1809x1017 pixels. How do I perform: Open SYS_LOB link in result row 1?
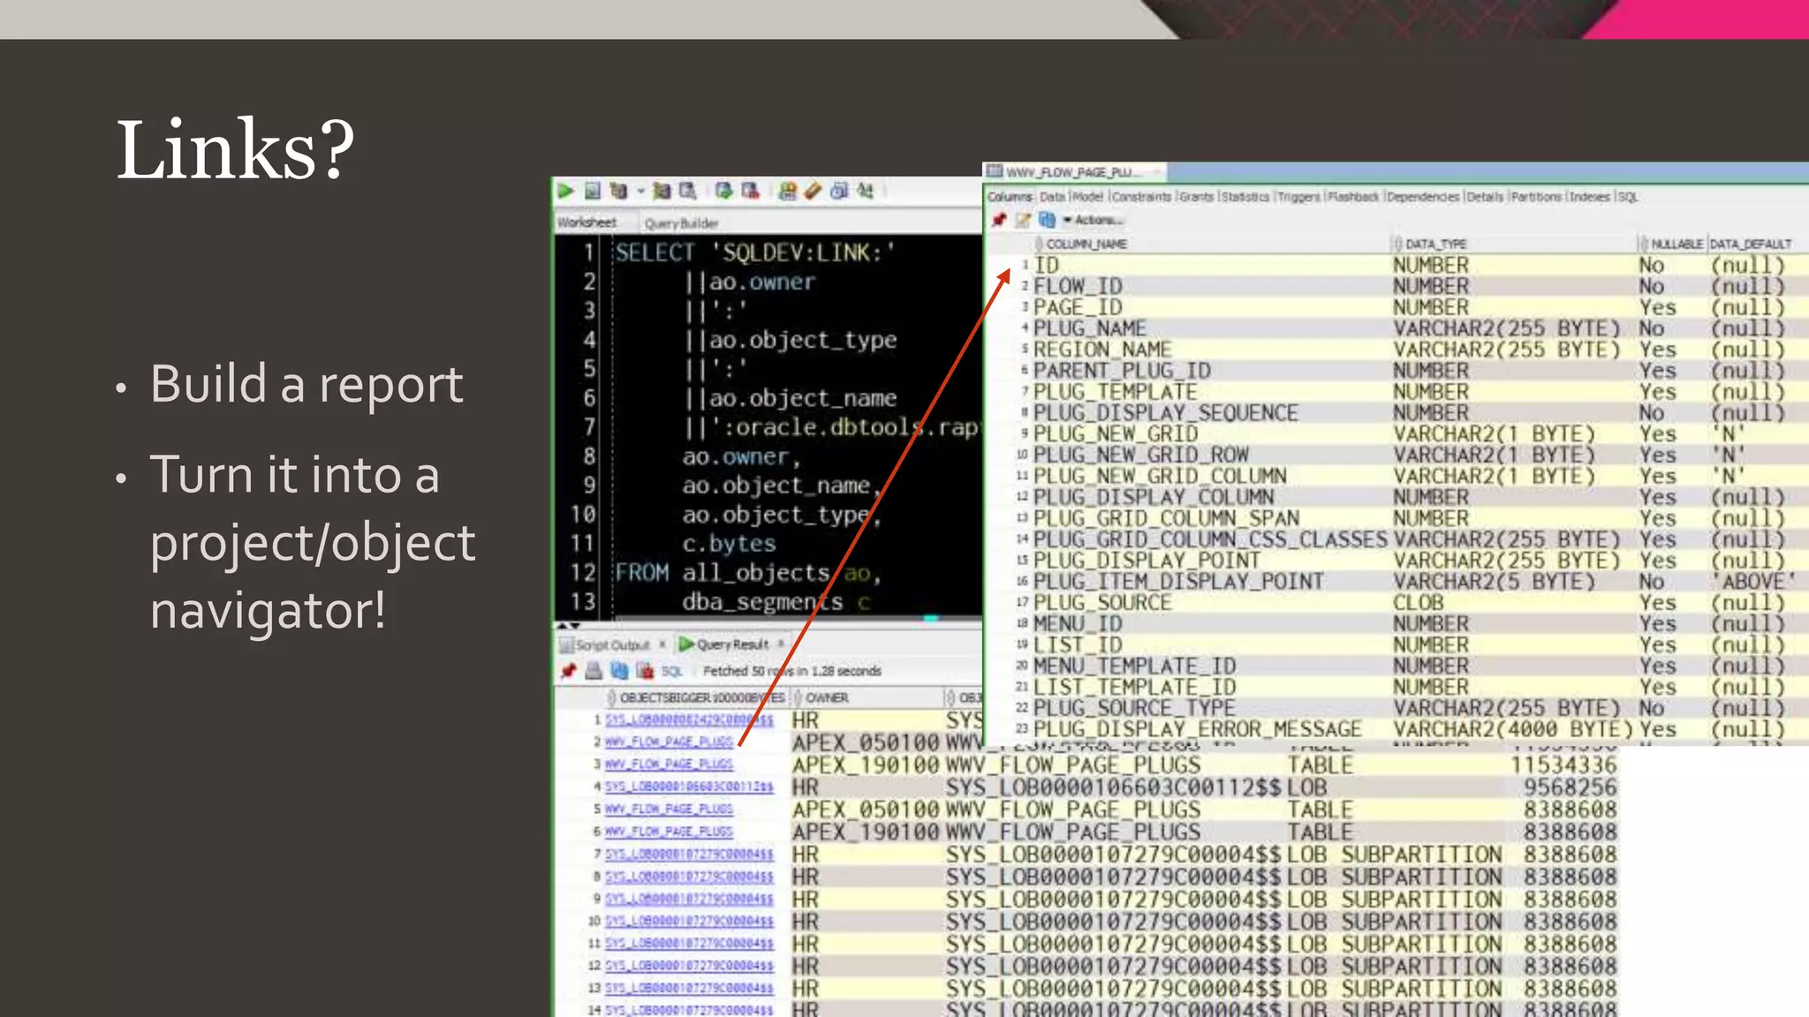689,720
